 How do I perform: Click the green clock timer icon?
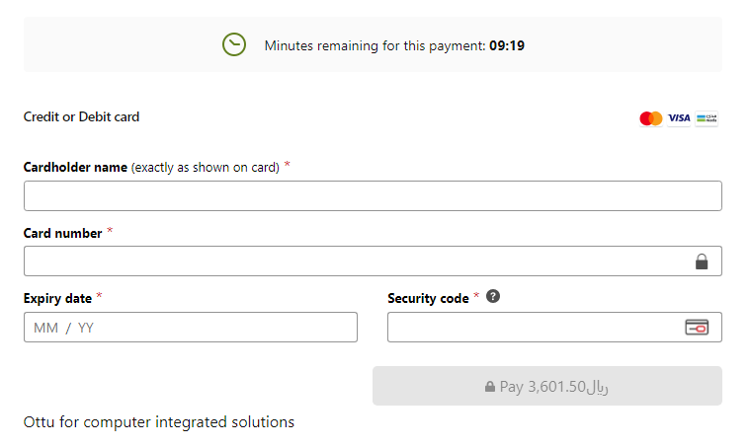pos(234,44)
